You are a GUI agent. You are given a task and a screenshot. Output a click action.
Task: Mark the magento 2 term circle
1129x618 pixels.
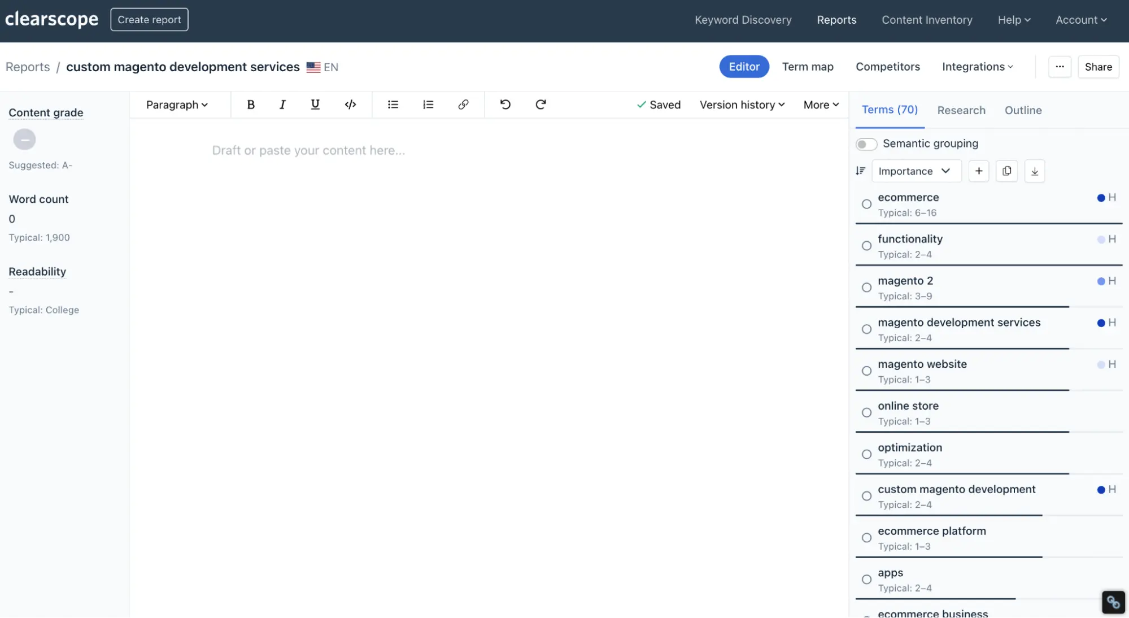coord(866,288)
